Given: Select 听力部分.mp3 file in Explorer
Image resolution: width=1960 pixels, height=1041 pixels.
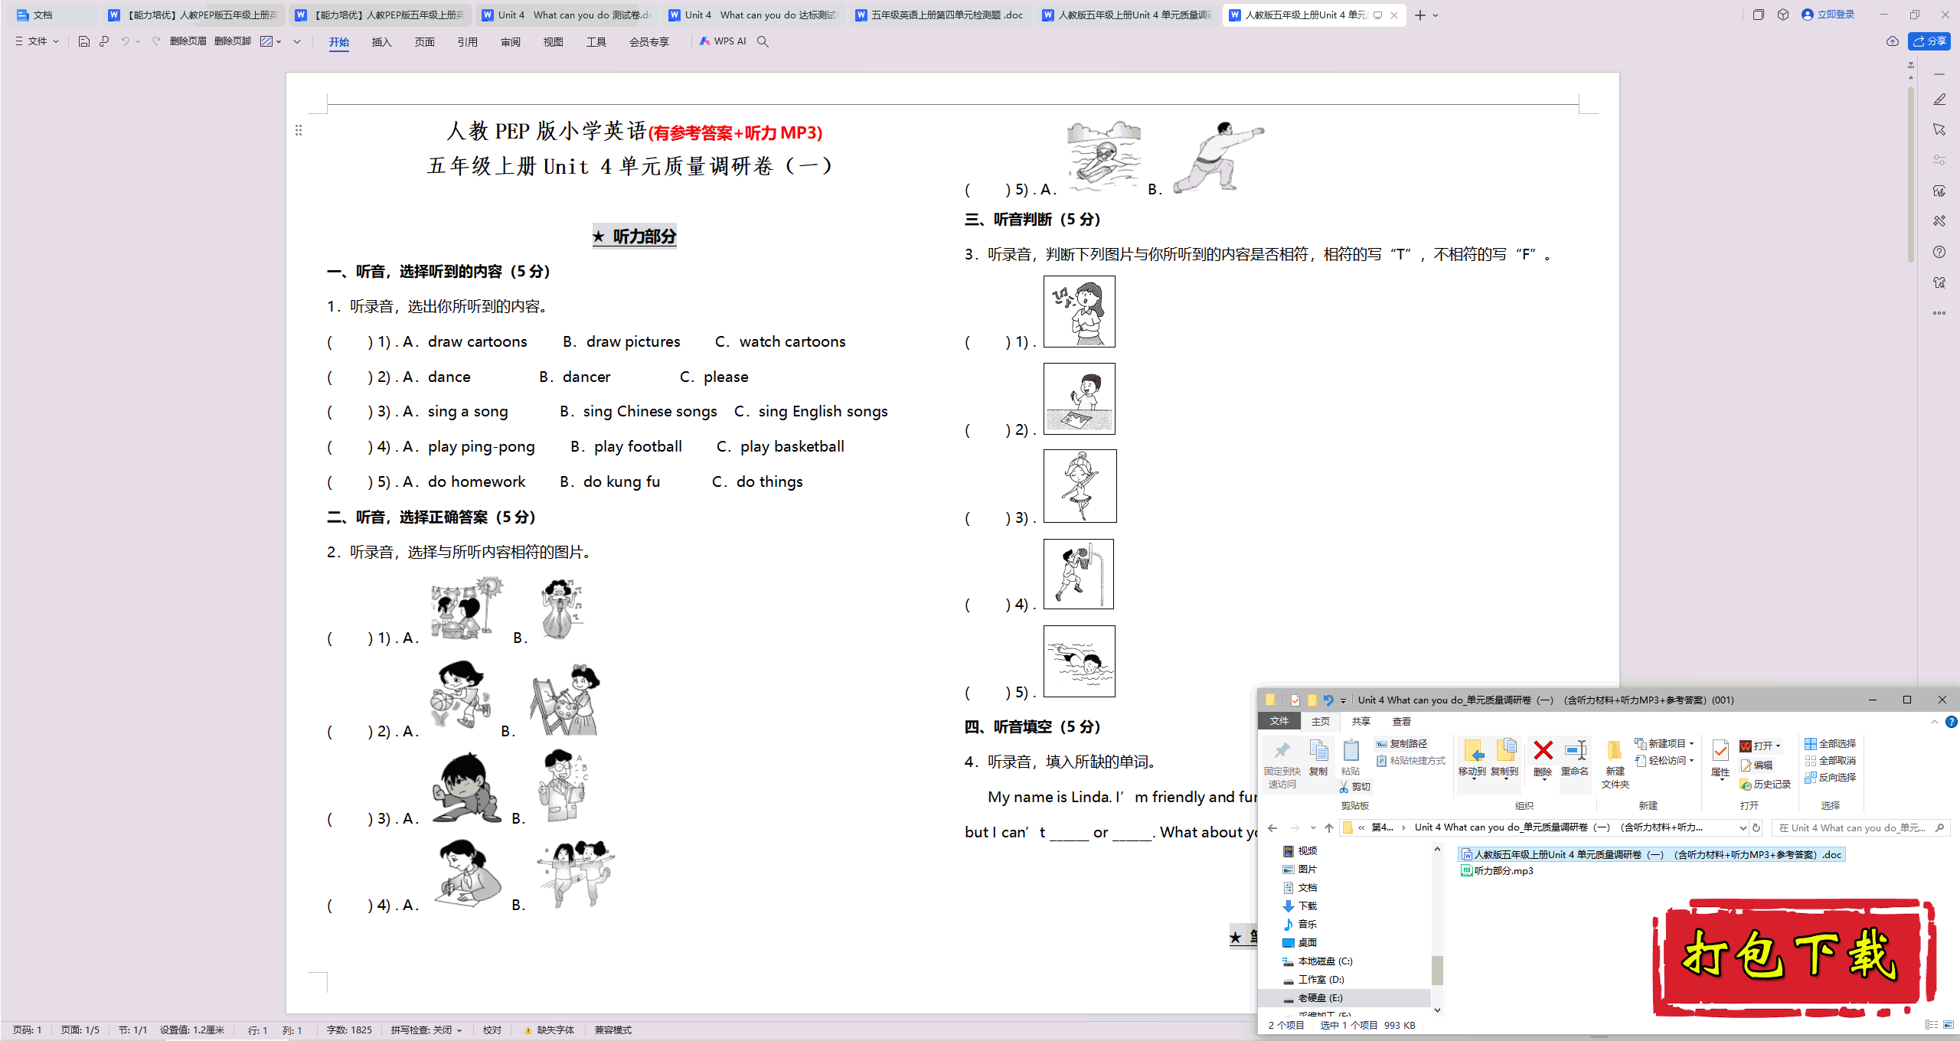Looking at the screenshot, I should [x=1497, y=871].
